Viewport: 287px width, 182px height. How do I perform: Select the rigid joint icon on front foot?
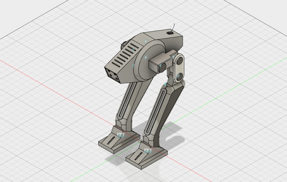pyautogui.click(x=148, y=151)
